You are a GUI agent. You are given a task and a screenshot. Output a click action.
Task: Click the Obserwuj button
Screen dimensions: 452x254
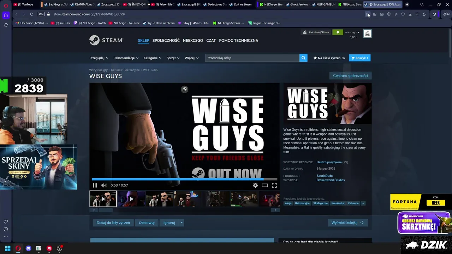coord(147,223)
